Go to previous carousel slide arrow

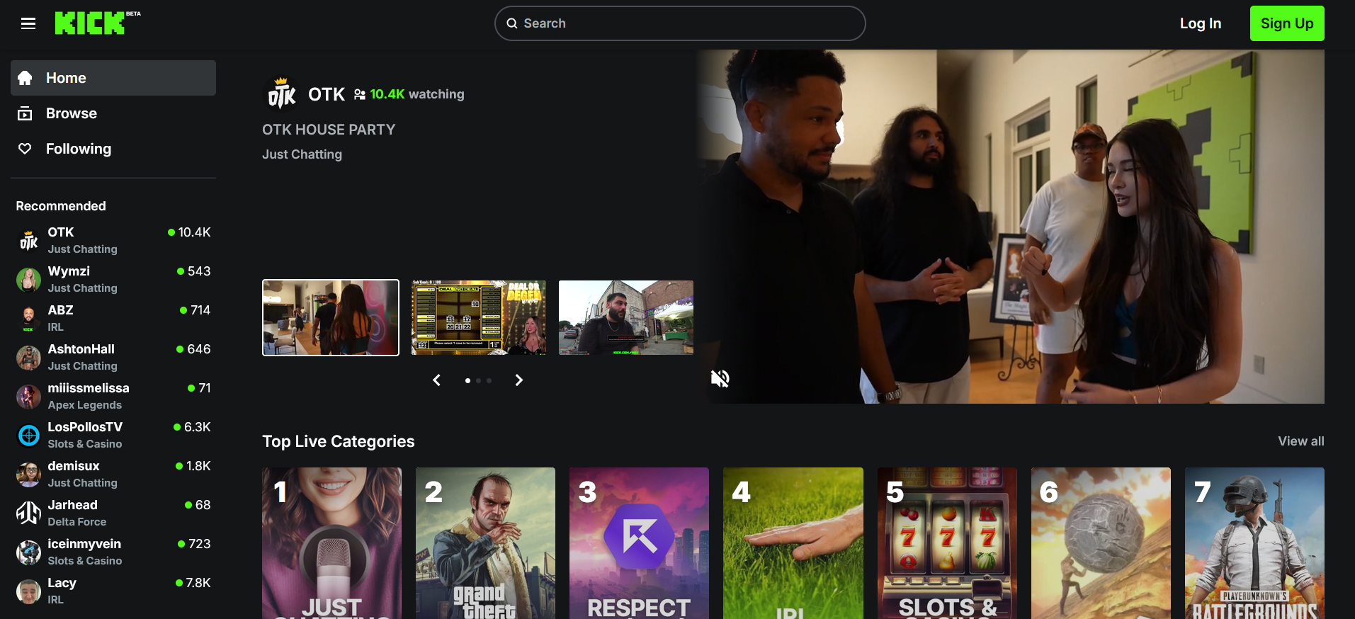click(x=437, y=380)
